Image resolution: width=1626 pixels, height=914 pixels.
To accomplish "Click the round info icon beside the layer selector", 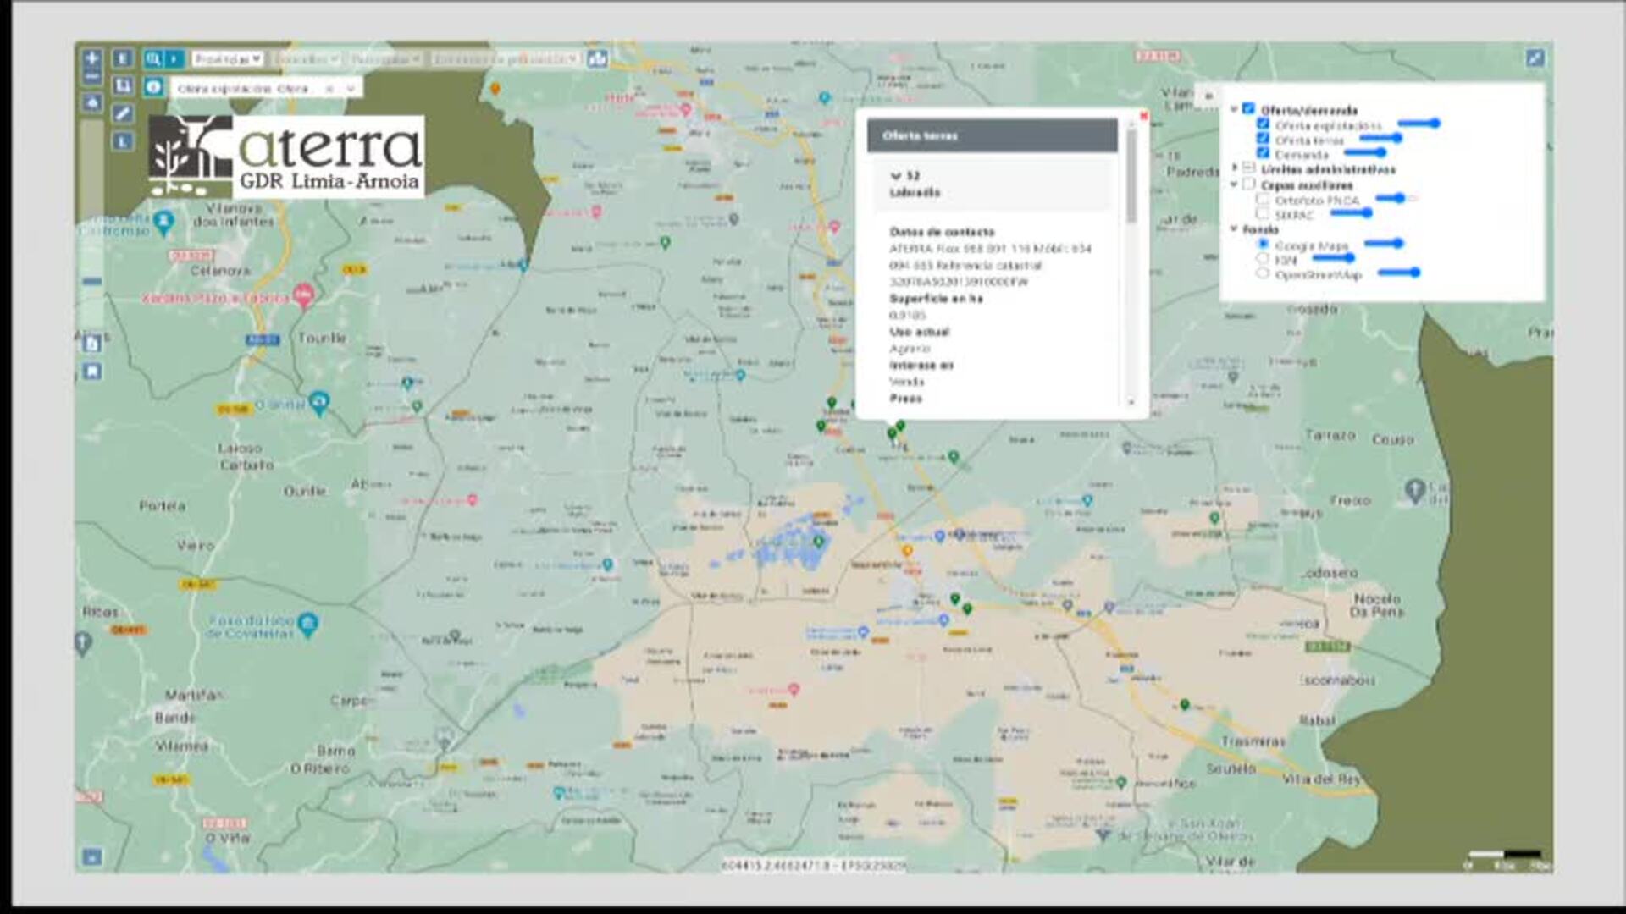I will pos(153,87).
